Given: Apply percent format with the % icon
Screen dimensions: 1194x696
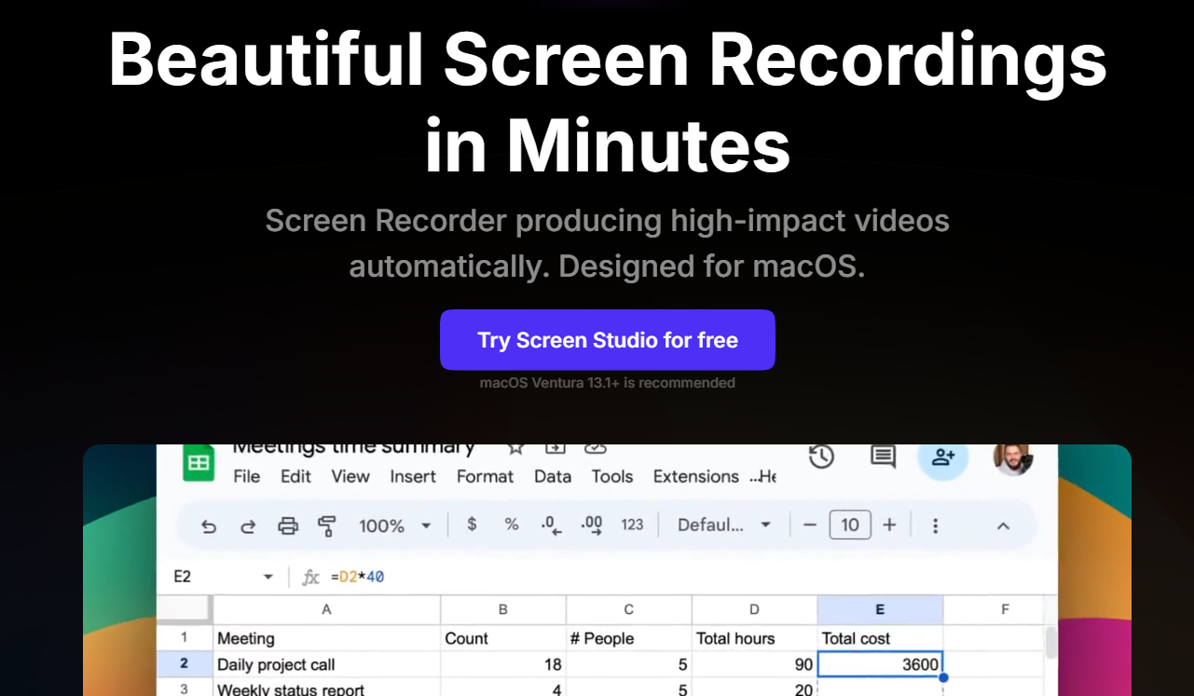Looking at the screenshot, I should 512,525.
